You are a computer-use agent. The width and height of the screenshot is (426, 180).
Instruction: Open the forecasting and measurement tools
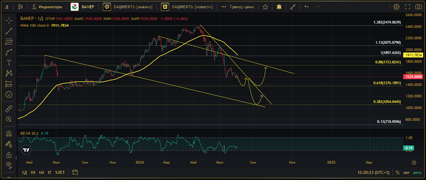(9, 84)
